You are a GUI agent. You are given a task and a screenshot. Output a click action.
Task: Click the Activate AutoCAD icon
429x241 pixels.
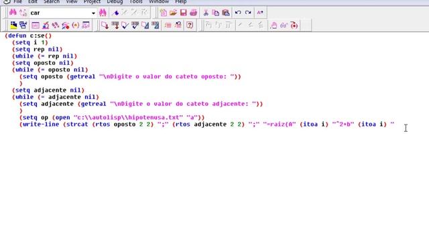13,25
